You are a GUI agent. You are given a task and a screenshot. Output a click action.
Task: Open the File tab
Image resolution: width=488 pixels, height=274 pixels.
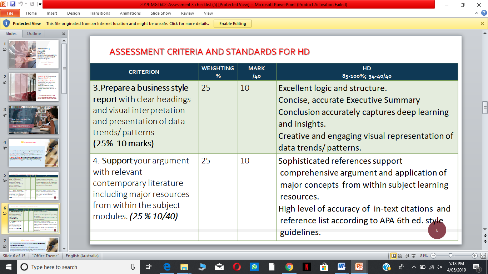[10, 13]
